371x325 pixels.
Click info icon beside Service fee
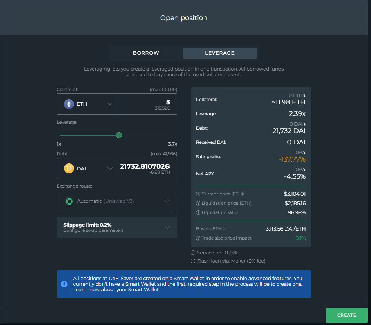click(193, 253)
